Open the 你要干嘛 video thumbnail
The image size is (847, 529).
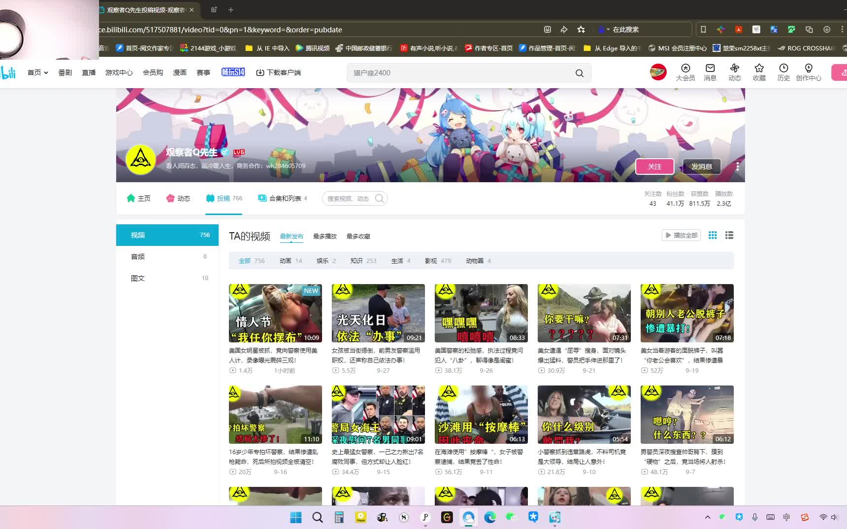(584, 313)
